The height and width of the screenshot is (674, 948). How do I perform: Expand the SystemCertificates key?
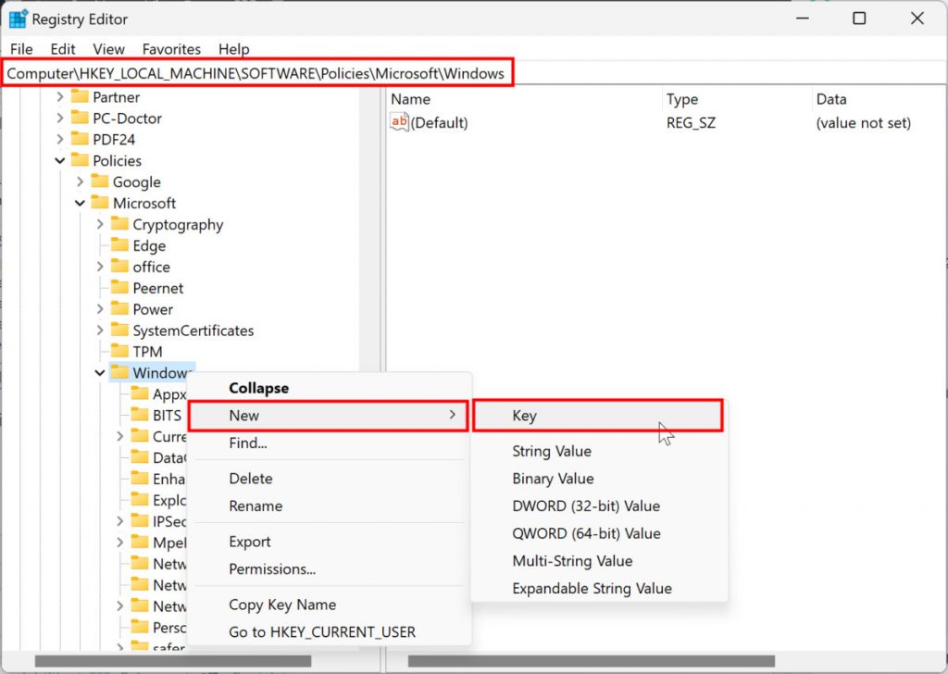tap(100, 331)
